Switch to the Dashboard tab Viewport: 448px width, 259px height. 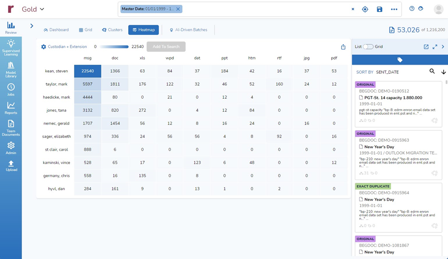click(x=56, y=30)
